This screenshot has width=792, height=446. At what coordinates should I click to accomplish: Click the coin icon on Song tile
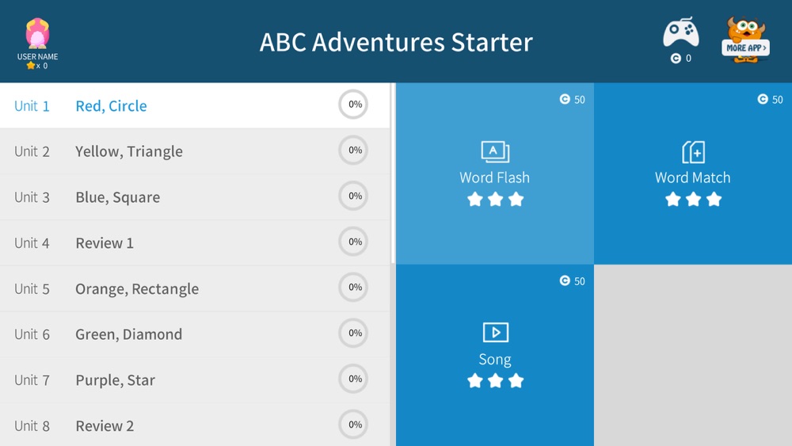[565, 280]
